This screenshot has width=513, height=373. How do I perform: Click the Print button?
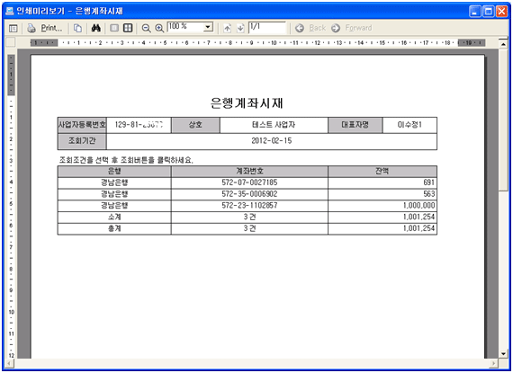tap(45, 28)
